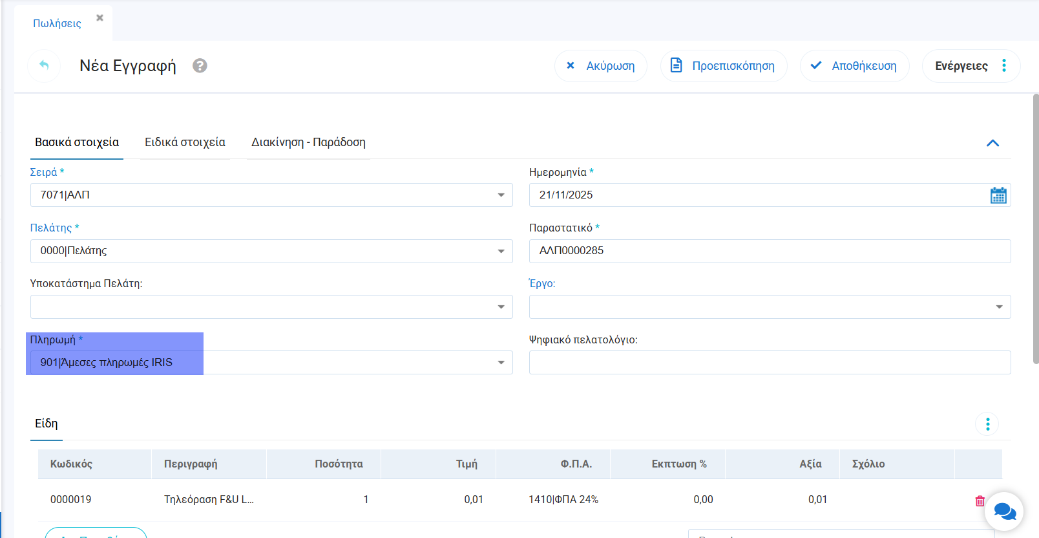The image size is (1039, 538).
Task: Delete item row with trash icon
Action: click(980, 500)
